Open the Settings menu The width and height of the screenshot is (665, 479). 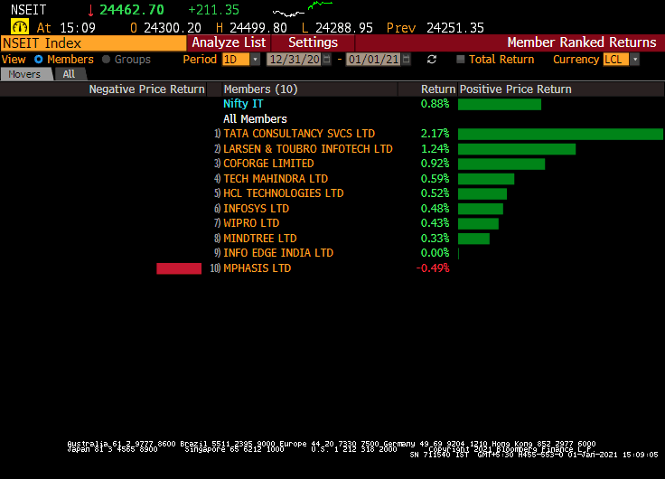coord(313,42)
